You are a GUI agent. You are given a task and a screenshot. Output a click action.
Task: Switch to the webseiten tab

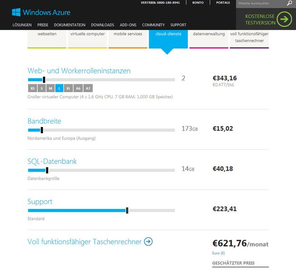47,39
